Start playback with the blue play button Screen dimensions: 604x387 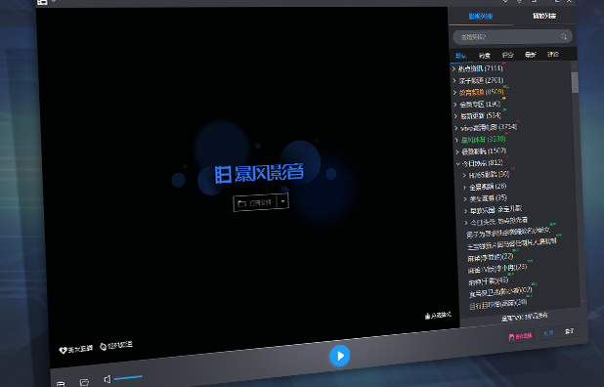[x=340, y=356]
